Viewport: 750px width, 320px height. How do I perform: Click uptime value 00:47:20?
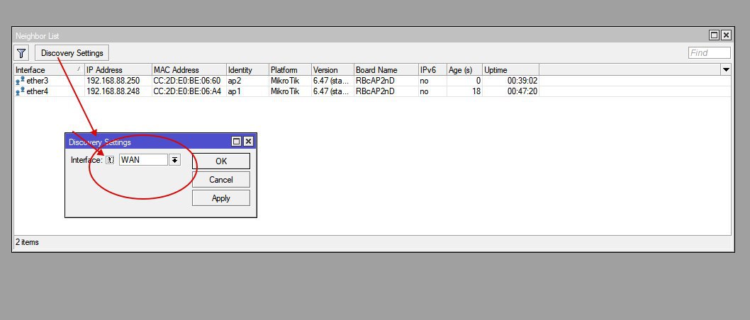click(522, 91)
